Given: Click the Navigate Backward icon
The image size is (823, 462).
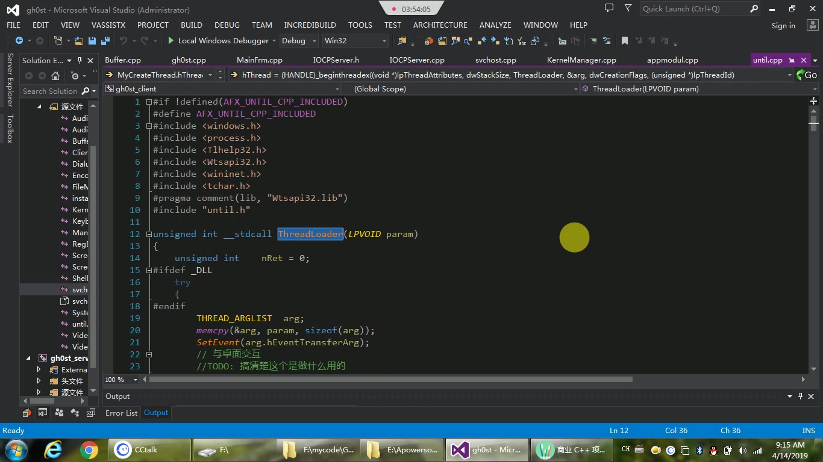Looking at the screenshot, I should (19, 41).
